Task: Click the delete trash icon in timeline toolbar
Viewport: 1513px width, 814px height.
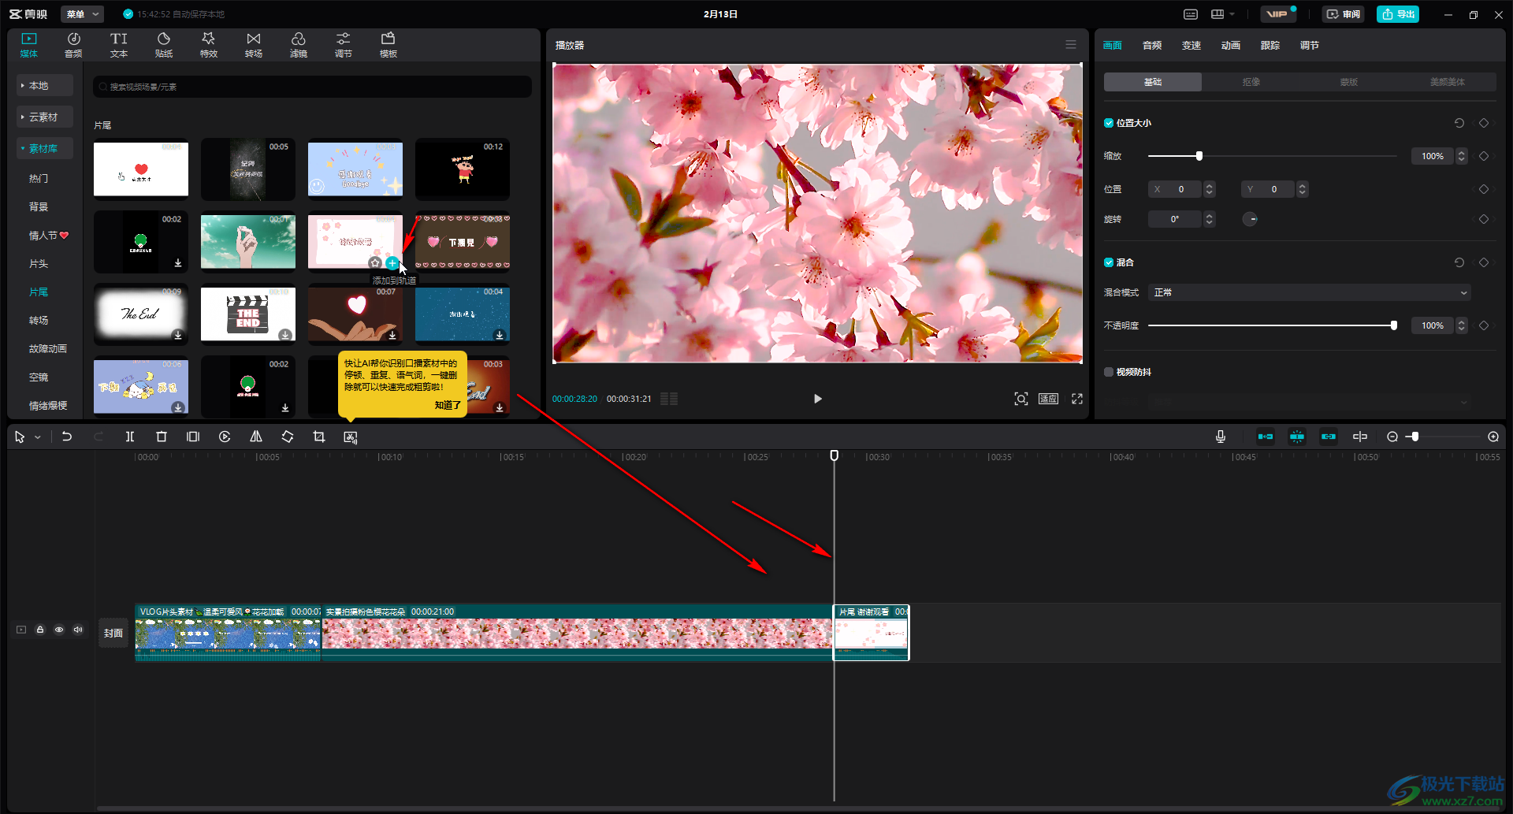Action: 162,437
